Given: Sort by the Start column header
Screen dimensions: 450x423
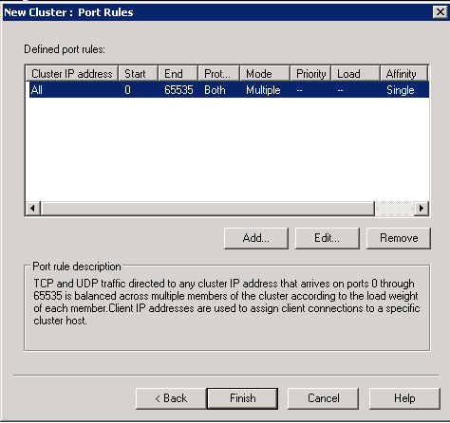Looking at the screenshot, I should pyautogui.click(x=139, y=74).
